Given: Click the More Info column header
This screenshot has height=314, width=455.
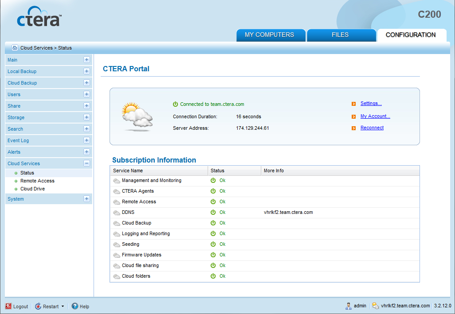Looking at the screenshot, I should pos(340,171).
